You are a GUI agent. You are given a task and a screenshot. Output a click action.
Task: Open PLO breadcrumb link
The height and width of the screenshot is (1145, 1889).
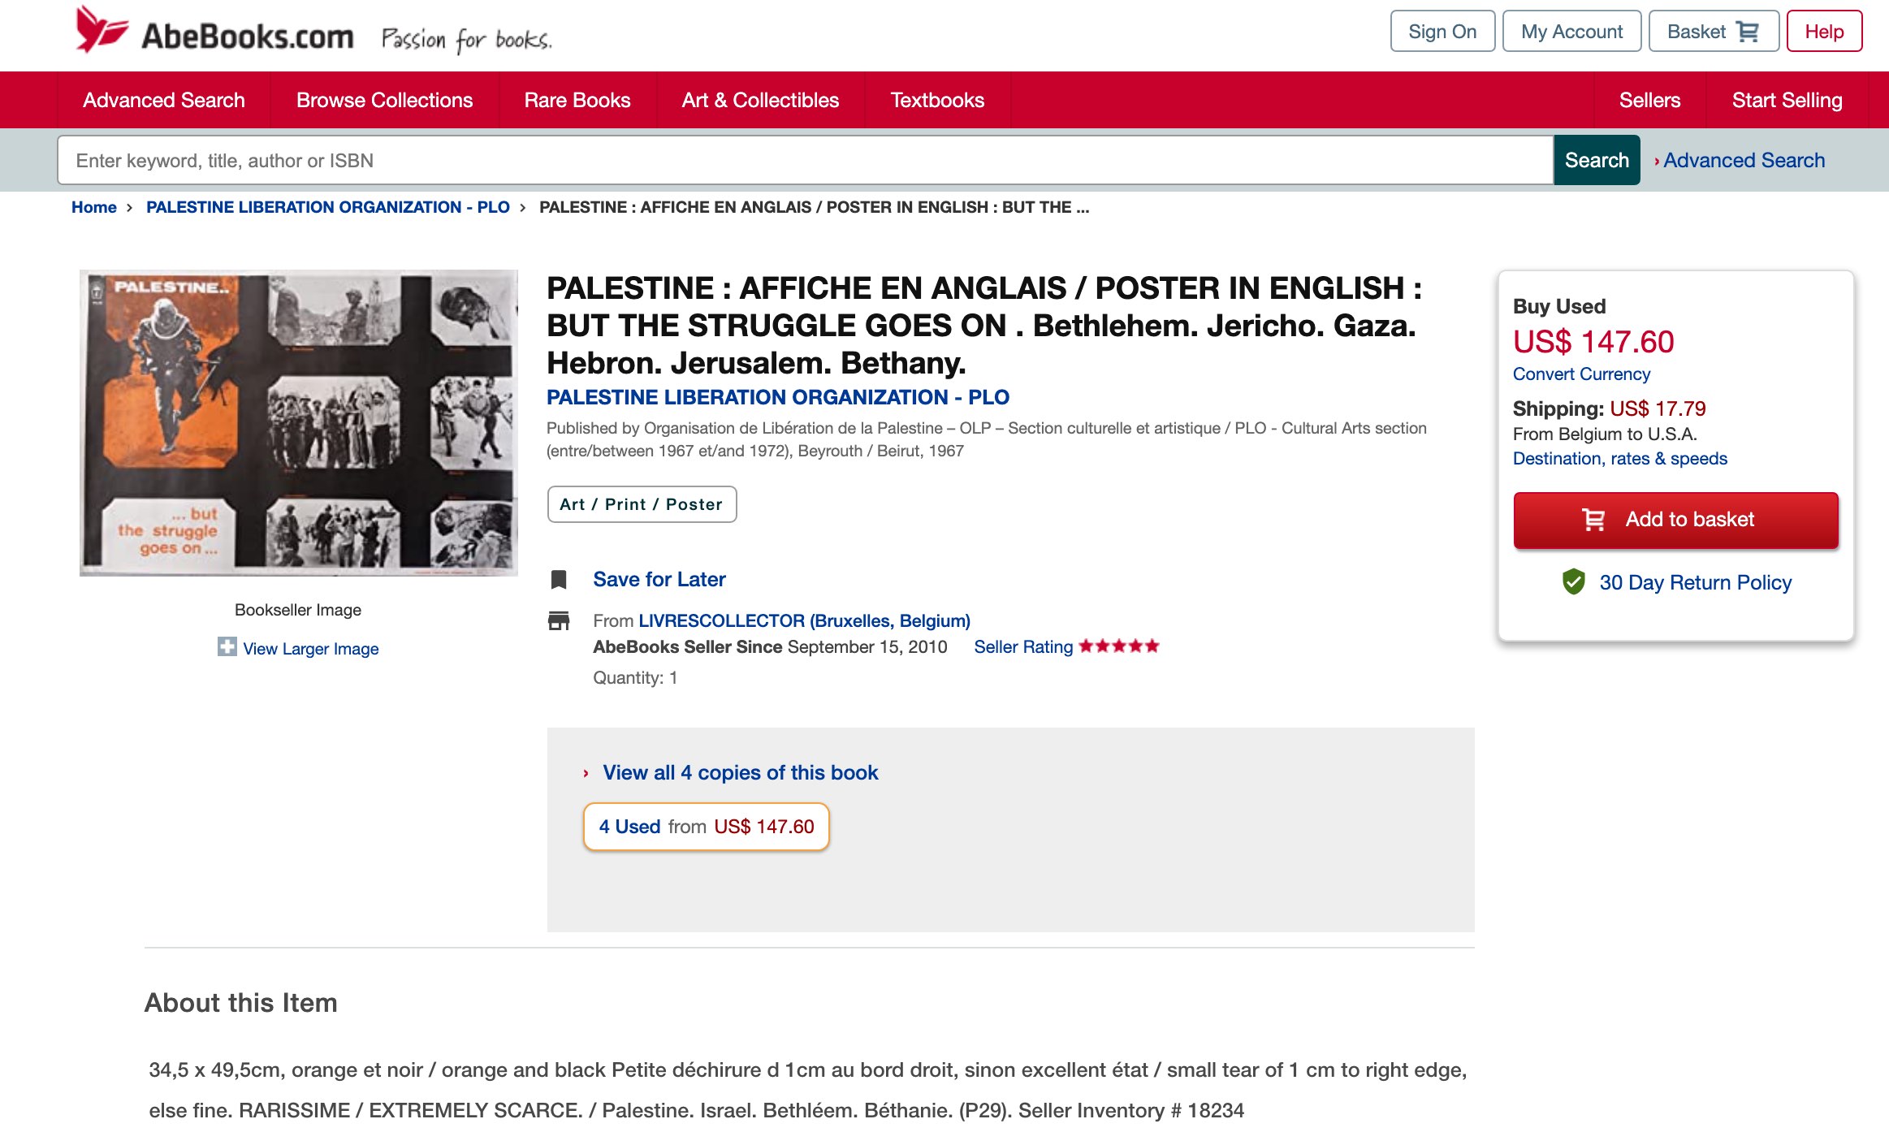click(x=328, y=207)
